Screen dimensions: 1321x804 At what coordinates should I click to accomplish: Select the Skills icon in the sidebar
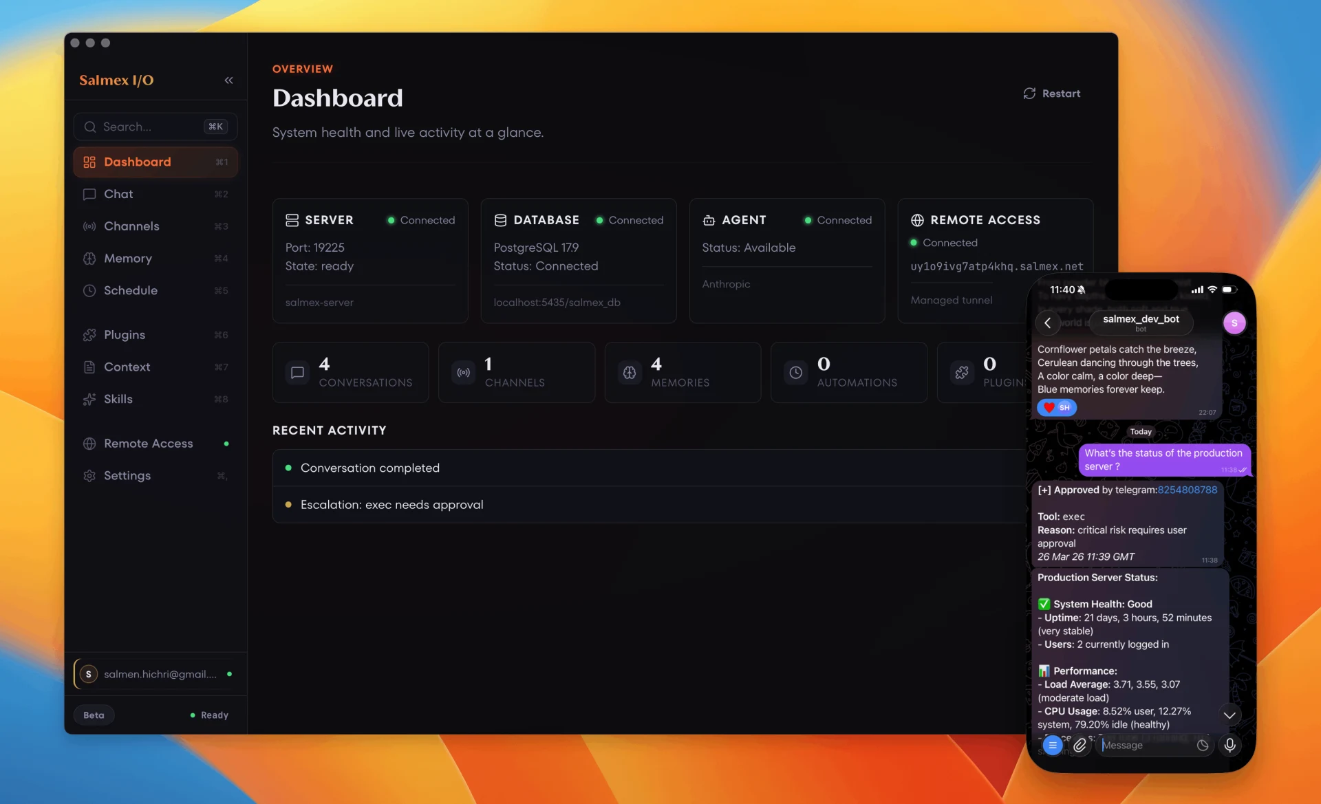pos(90,399)
